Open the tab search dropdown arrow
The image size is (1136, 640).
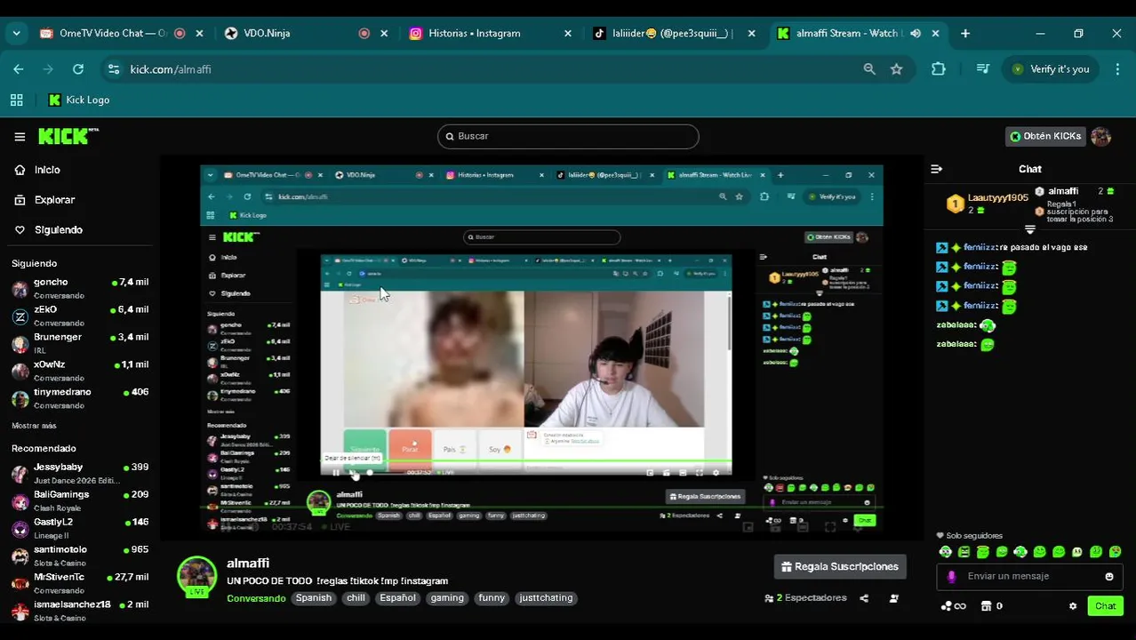point(16,33)
